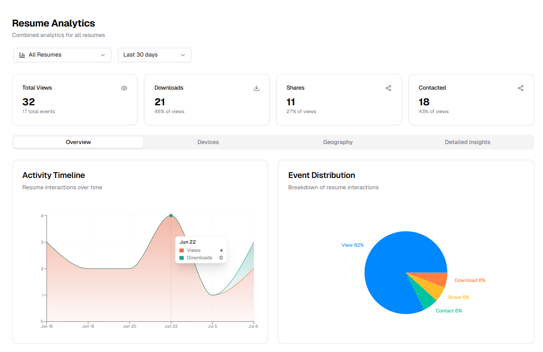Click the eye icon in Total Views card
543x352 pixels.
click(124, 88)
